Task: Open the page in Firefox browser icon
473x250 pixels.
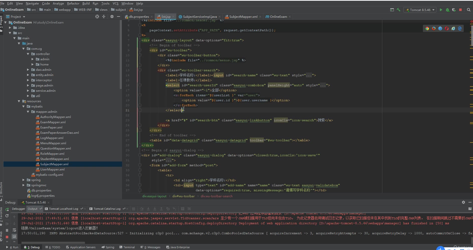Action: click(434, 28)
